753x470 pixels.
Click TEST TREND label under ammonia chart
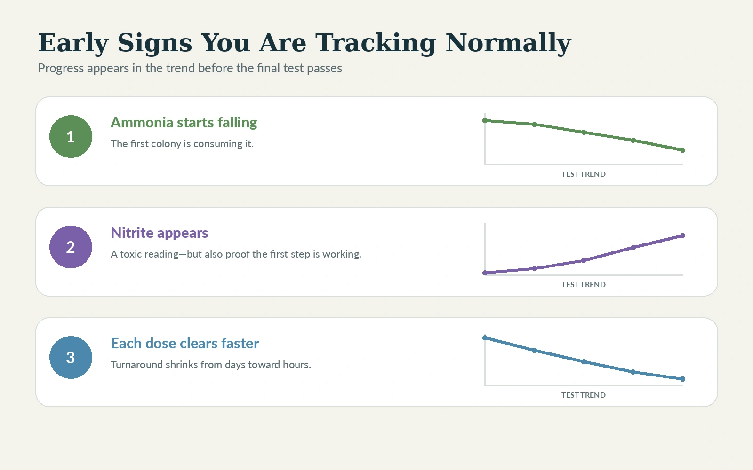(x=584, y=174)
